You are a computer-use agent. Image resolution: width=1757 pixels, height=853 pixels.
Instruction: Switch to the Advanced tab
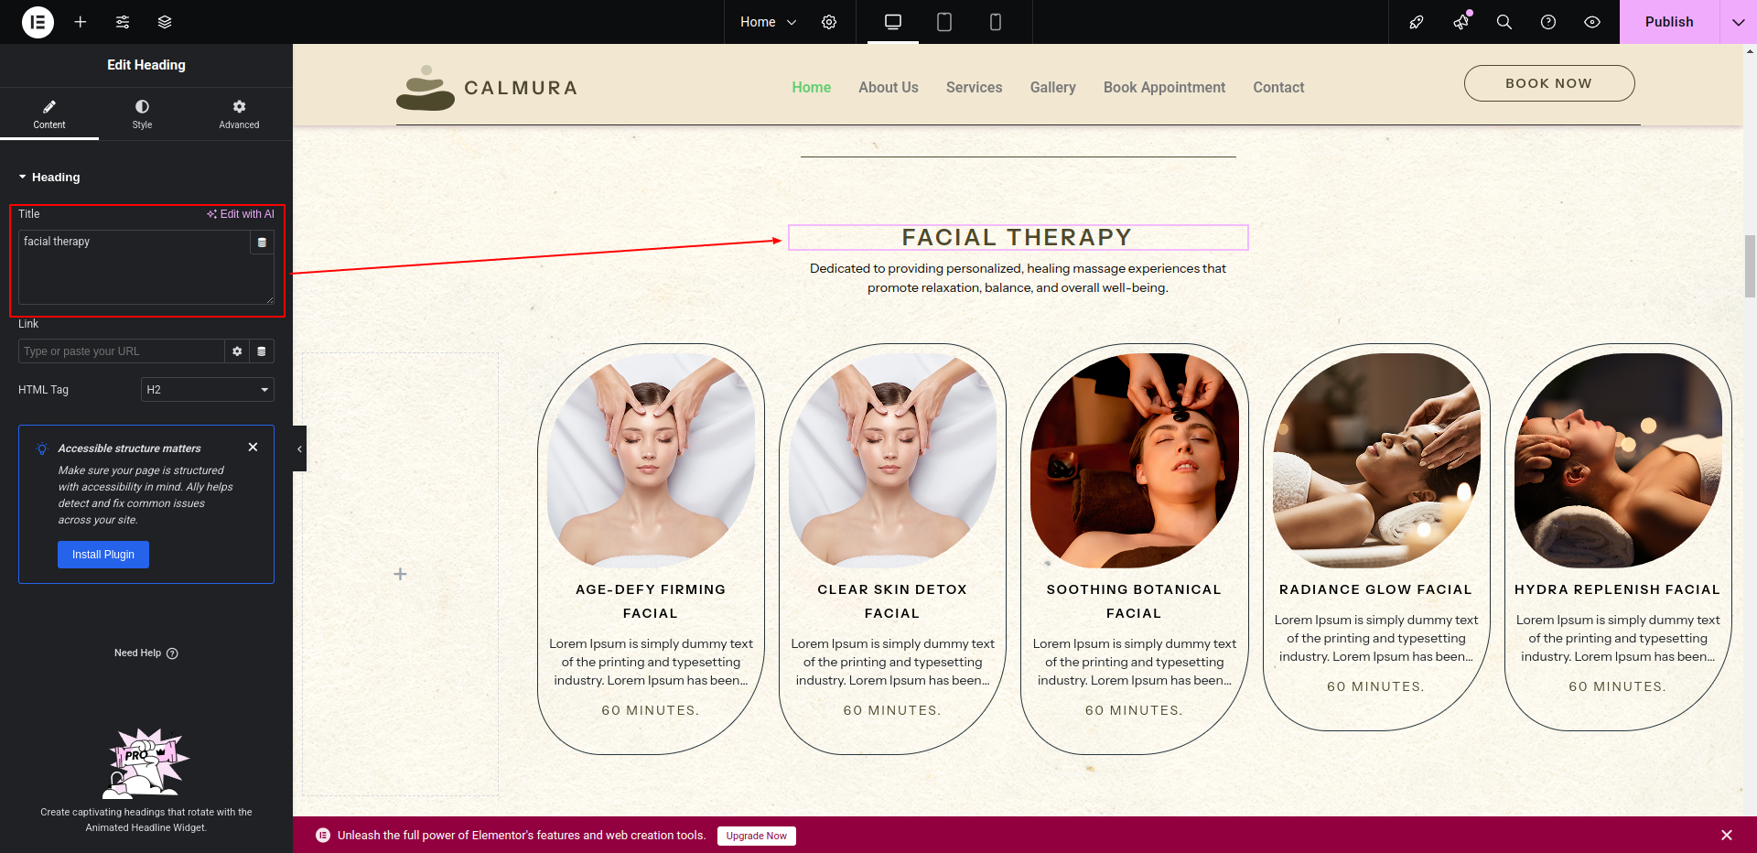239,114
